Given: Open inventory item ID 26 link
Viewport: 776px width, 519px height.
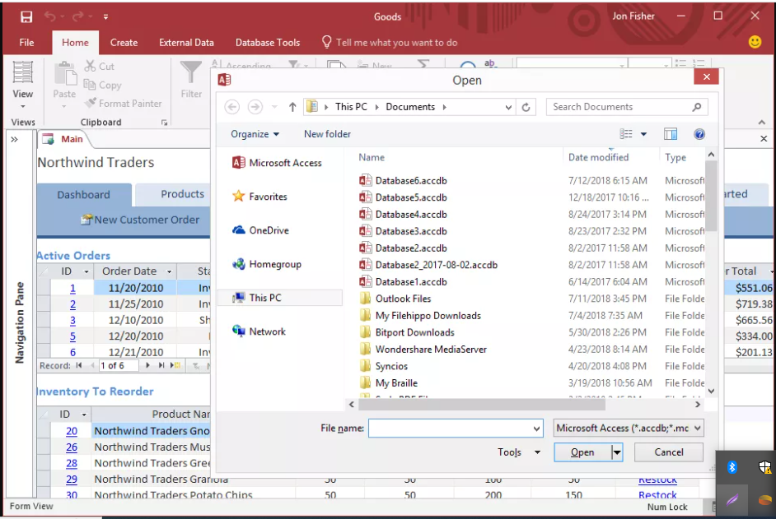Looking at the screenshot, I should click(72, 447).
